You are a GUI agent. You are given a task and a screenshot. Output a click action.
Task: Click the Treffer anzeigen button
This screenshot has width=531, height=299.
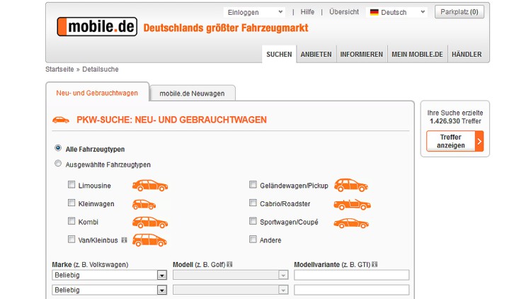(x=455, y=141)
